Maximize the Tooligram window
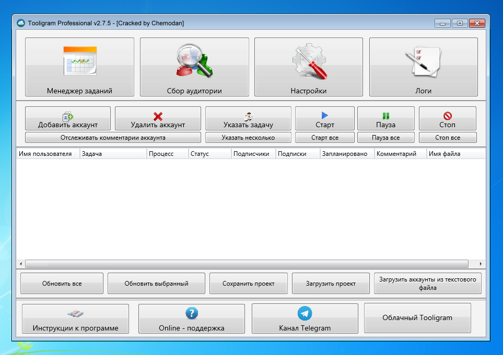The width and height of the screenshot is (503, 355). click(x=460, y=23)
